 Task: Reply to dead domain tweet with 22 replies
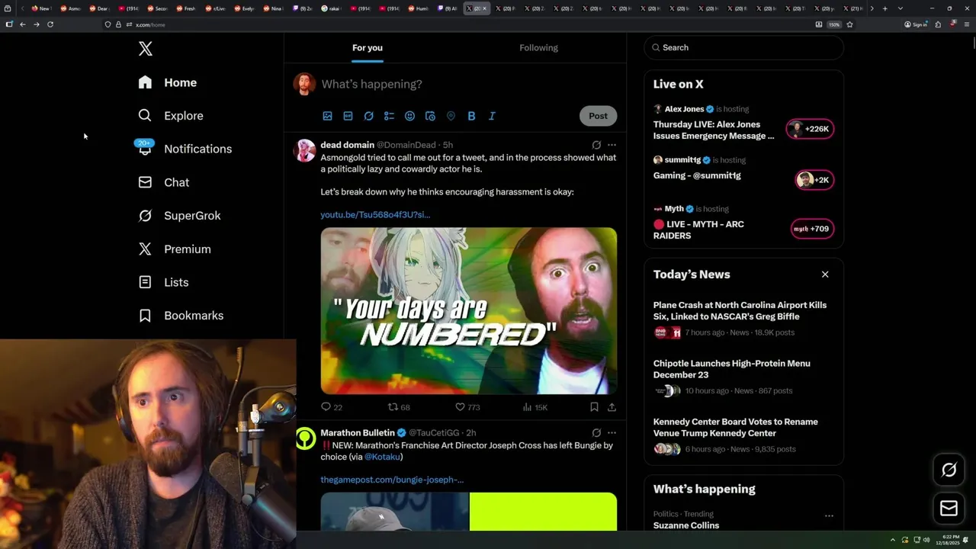[x=332, y=407]
